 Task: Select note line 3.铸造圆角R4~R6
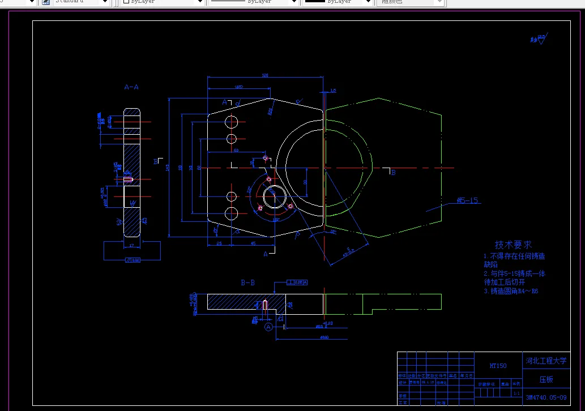(x=511, y=291)
